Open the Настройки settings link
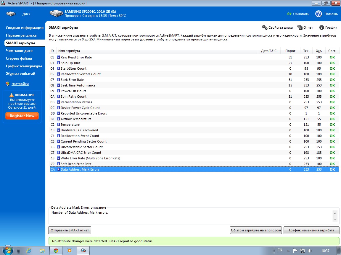 (x=20, y=84)
